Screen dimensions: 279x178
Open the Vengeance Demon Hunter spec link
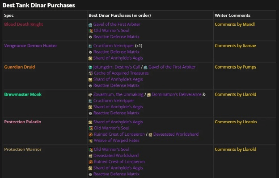30,45
